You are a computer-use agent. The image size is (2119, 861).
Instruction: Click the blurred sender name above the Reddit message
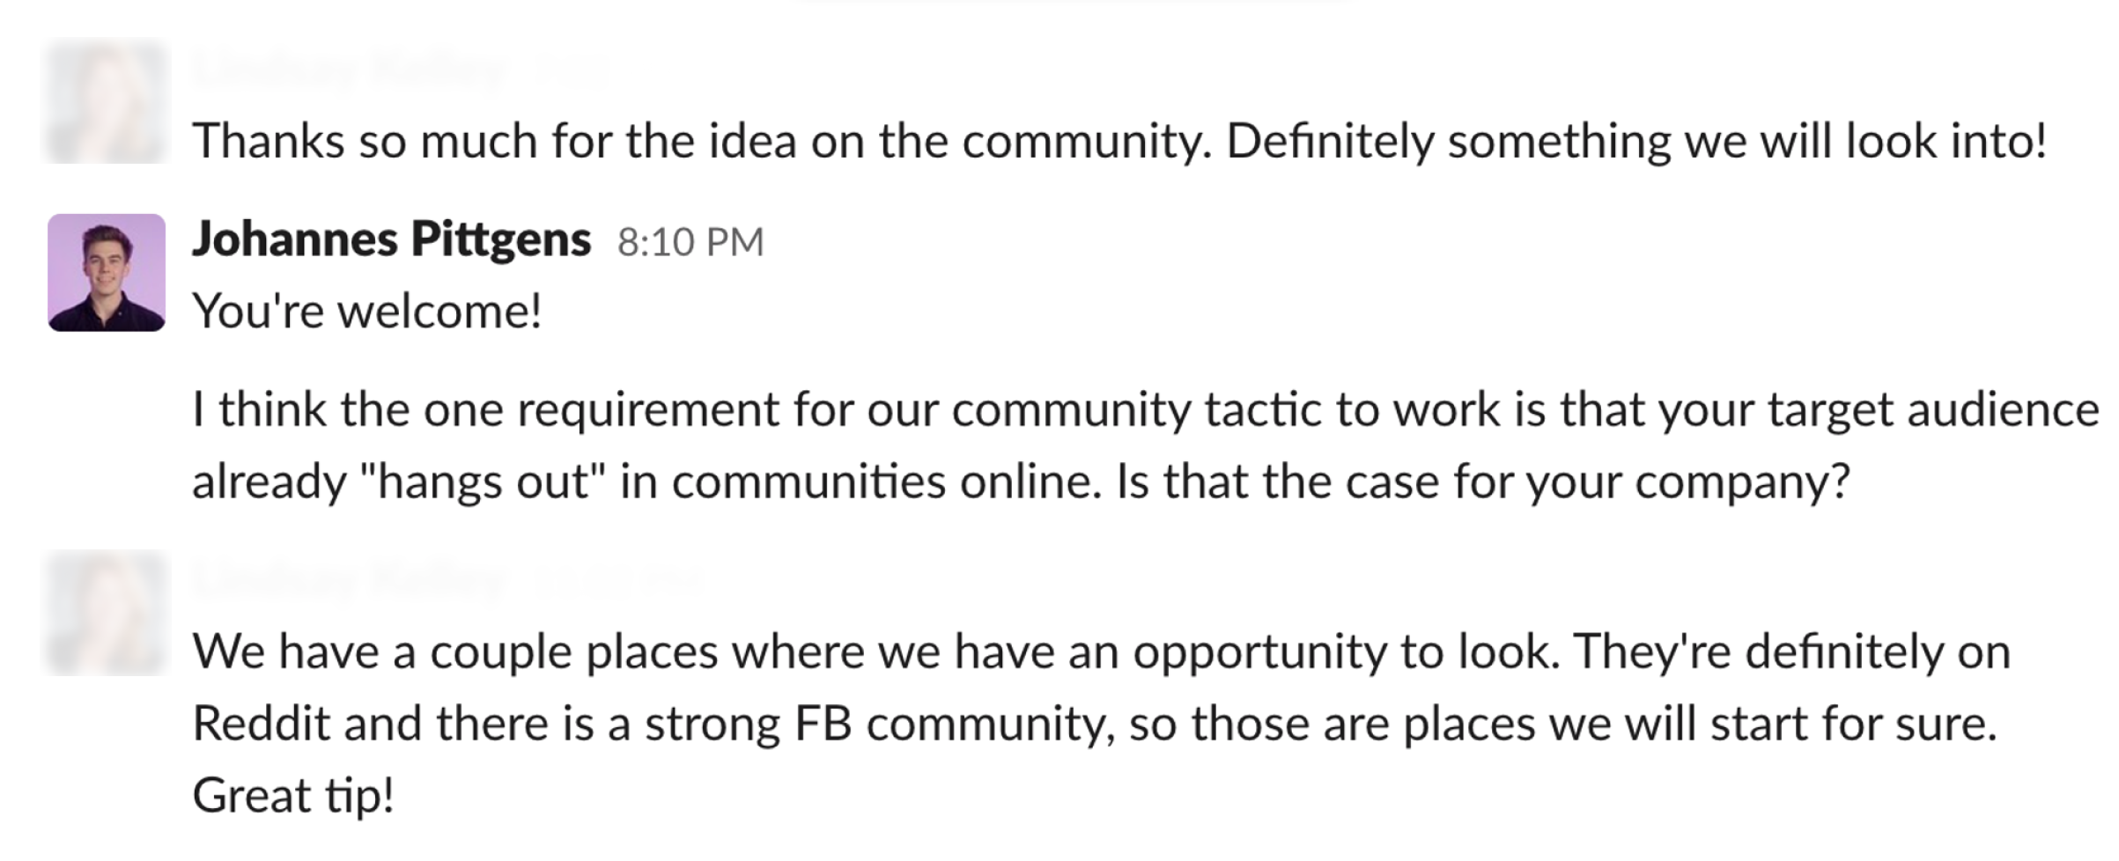click(351, 581)
